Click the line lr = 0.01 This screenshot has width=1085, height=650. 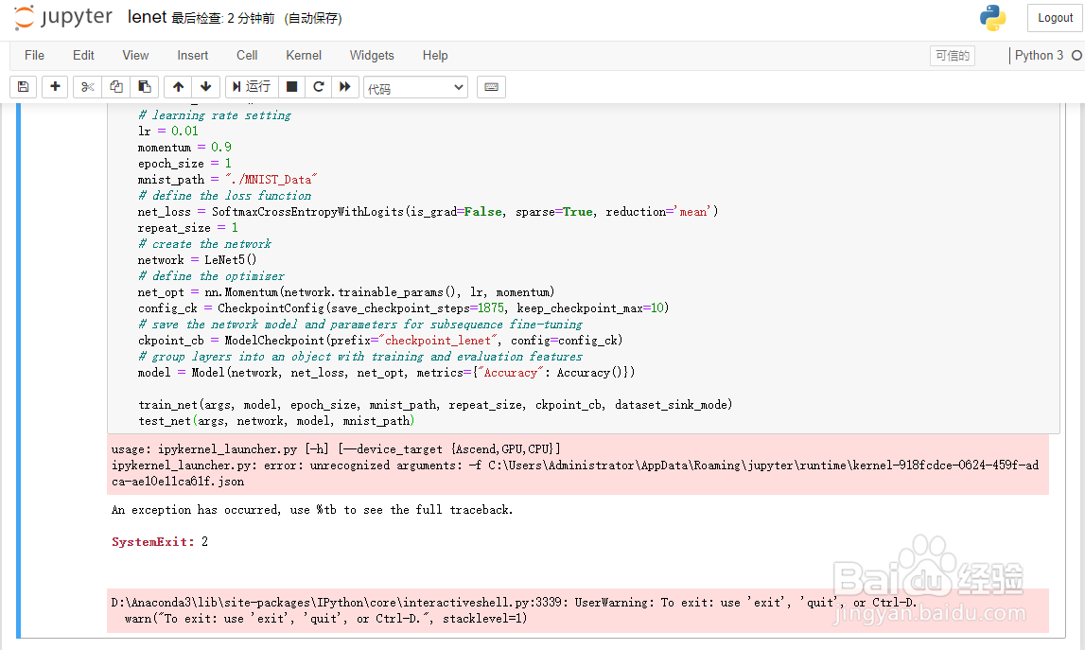tap(168, 131)
